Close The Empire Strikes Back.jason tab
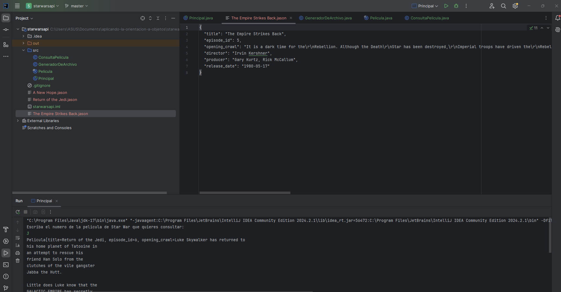The image size is (561, 292). [291, 18]
